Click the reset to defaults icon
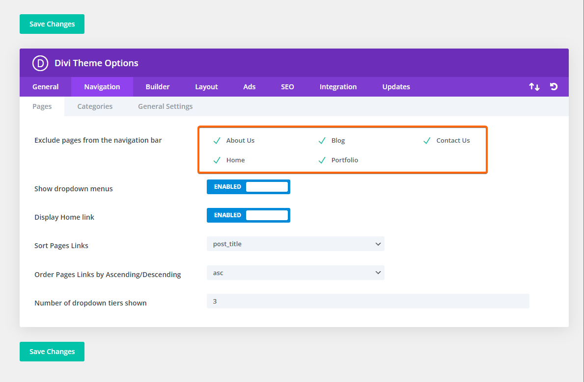This screenshot has width=584, height=382. coord(554,87)
